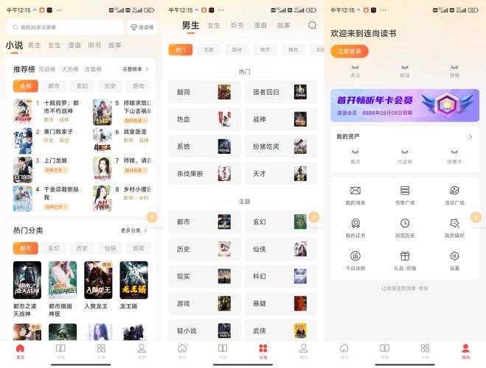Tap profile icon in category screen bottom bar

coord(304,349)
